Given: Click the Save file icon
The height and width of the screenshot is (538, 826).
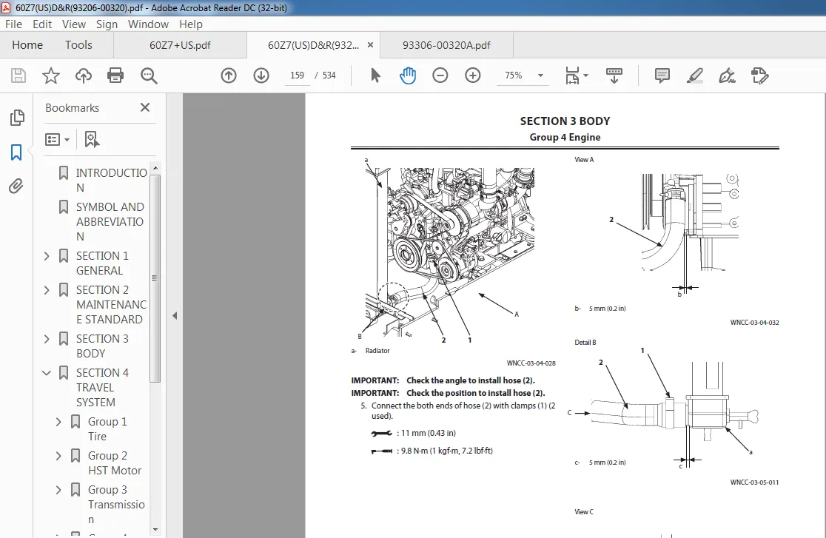Looking at the screenshot, I should click(x=19, y=75).
